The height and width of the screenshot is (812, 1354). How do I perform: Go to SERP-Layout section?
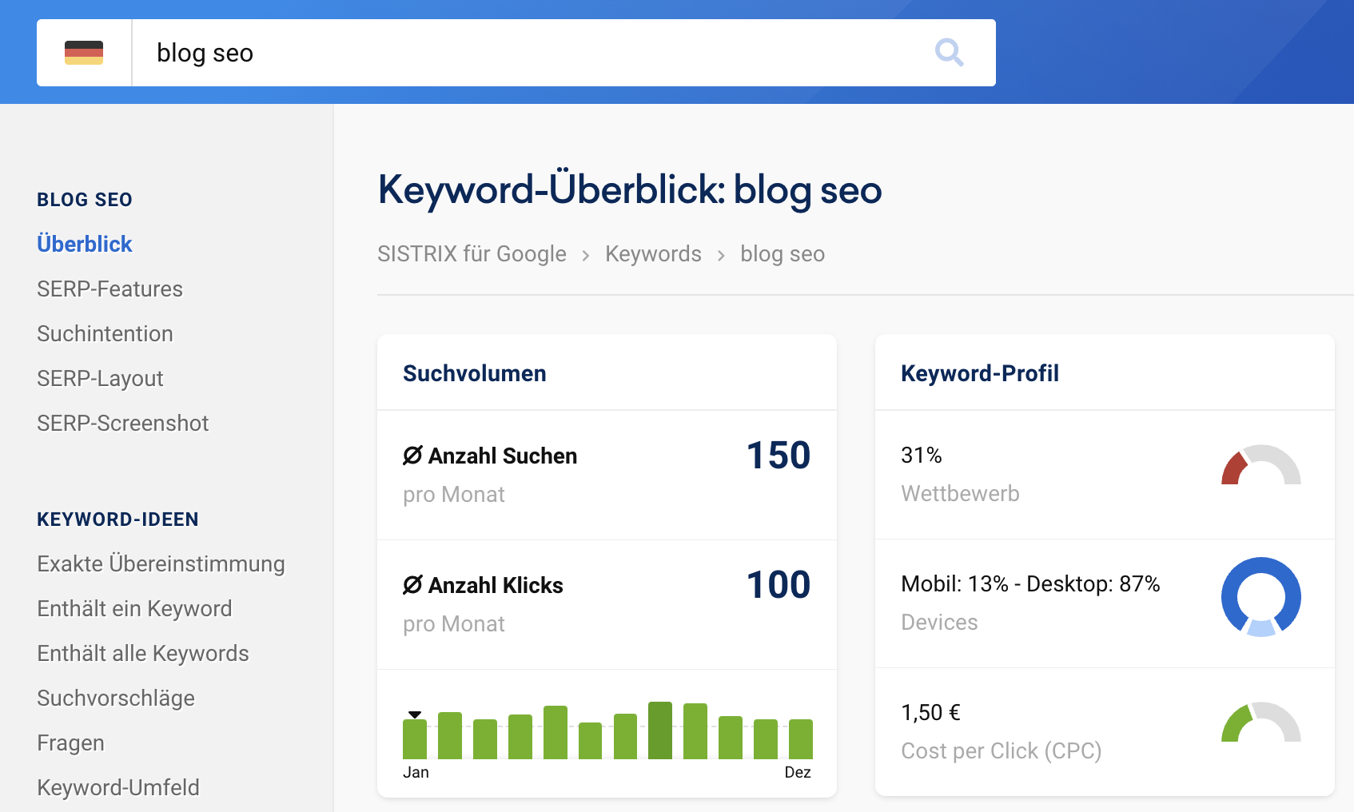coord(100,378)
